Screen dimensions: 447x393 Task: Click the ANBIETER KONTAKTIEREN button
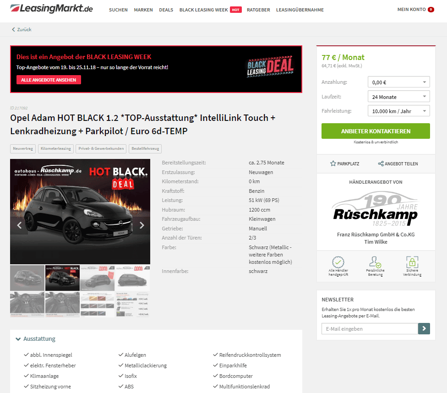(x=376, y=131)
